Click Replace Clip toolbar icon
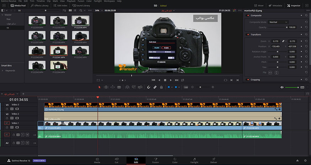Viewport: 311px width, 165px height. point(140,87)
